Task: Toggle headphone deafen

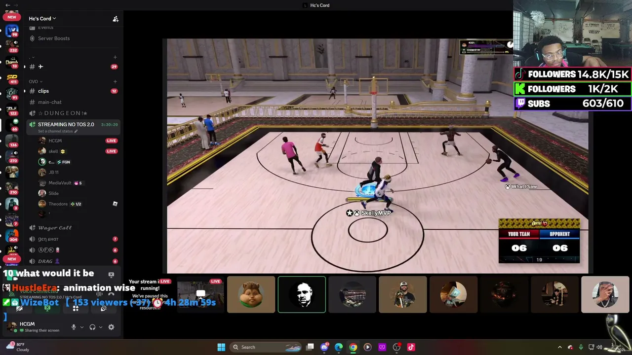Action: point(92,327)
